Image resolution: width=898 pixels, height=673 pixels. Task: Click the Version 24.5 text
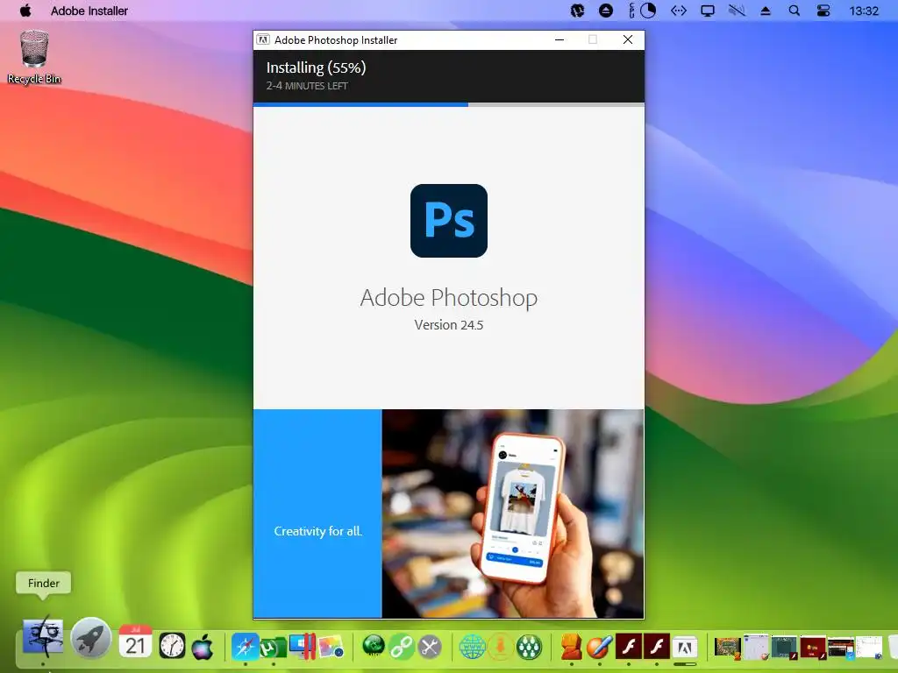point(449,325)
